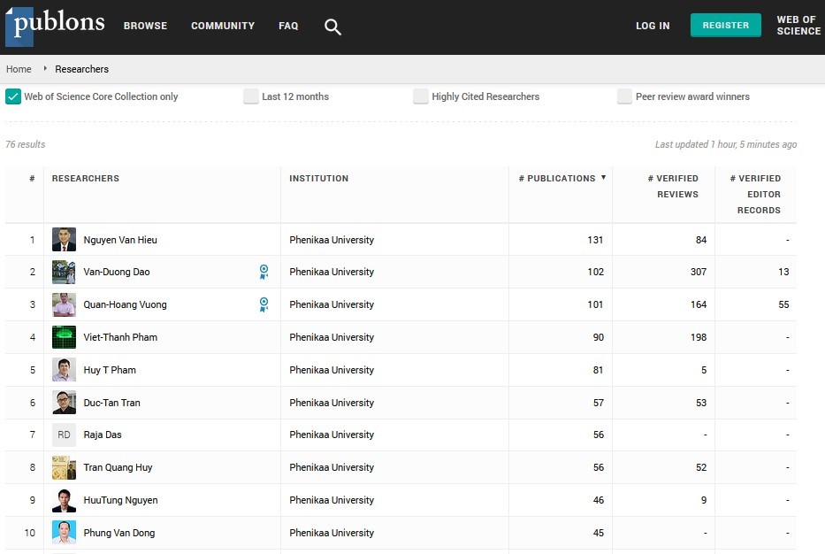The width and height of the screenshot is (825, 554).
Task: Click Phung Van Dong's profile picture
Action: (64, 533)
